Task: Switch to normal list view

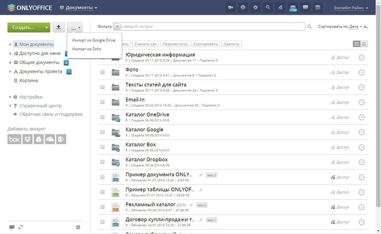Action: tap(357, 44)
